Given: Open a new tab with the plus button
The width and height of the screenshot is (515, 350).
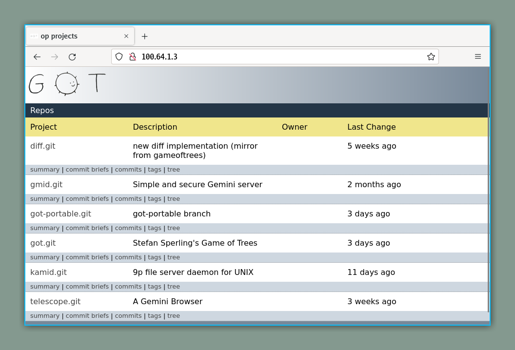Looking at the screenshot, I should [144, 37].
